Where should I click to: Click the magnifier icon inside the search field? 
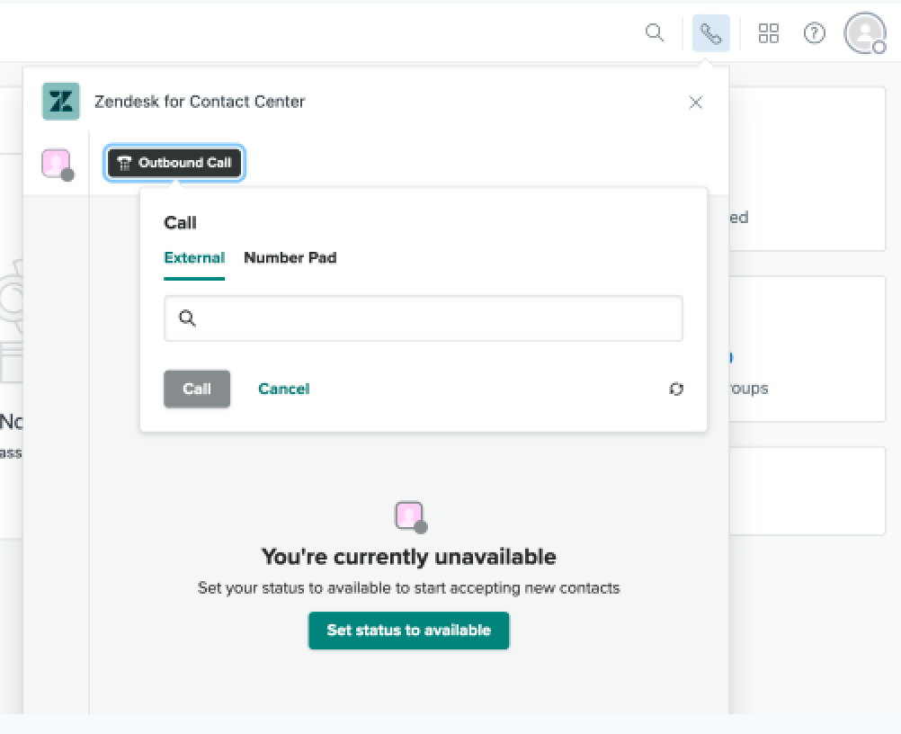tap(187, 318)
